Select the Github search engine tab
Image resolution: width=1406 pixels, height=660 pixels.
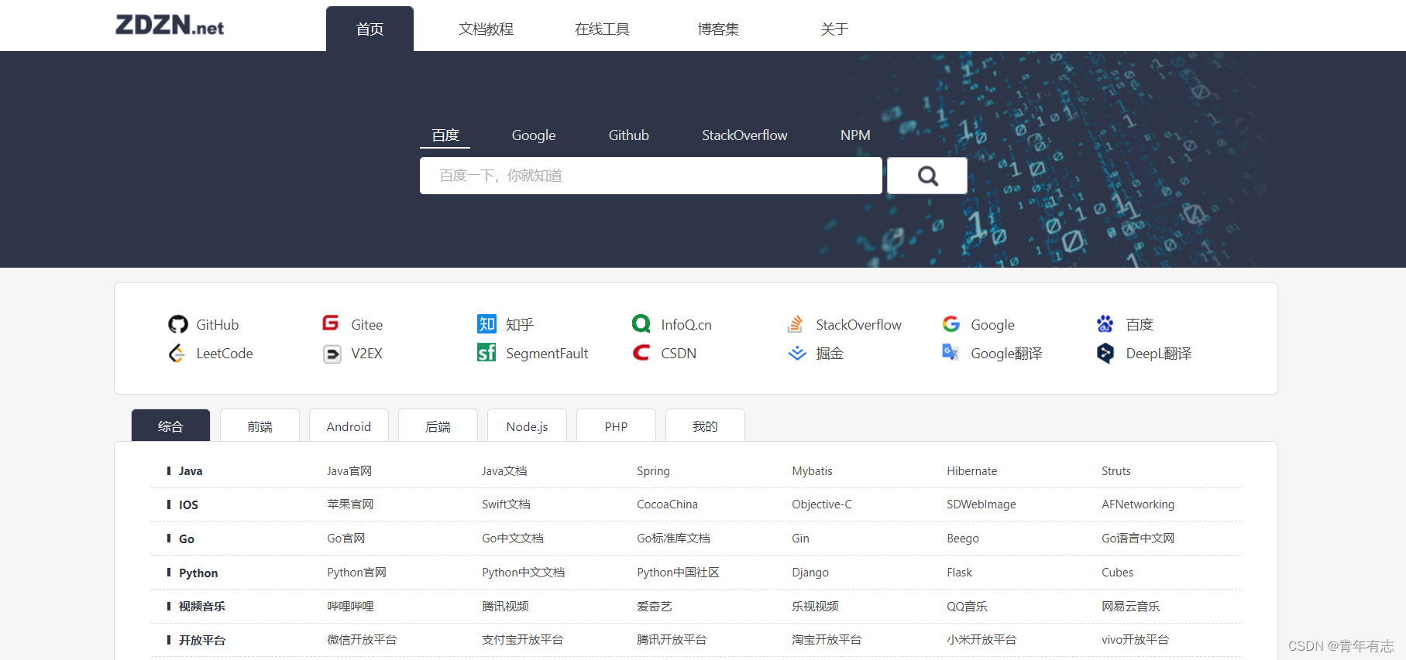[628, 135]
